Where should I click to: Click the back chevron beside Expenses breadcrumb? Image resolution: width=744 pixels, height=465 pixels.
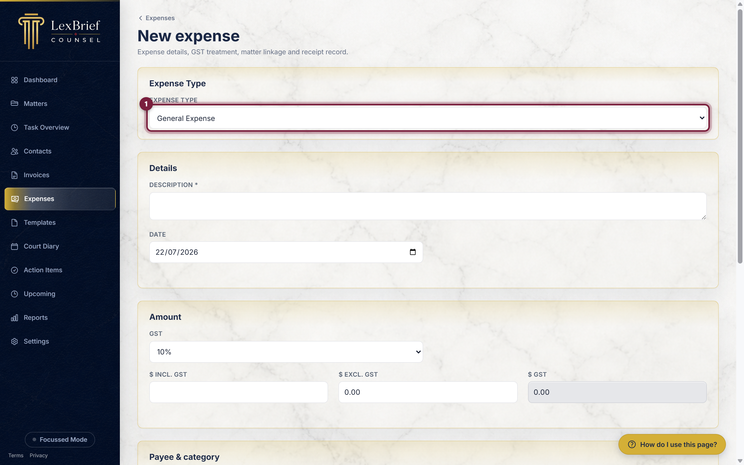141,18
